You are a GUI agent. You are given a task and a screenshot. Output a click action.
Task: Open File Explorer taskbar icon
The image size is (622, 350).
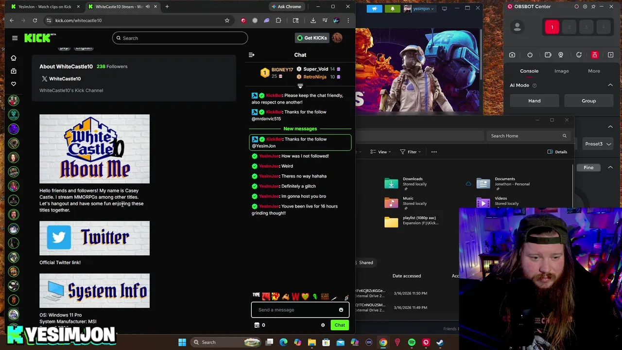[x=312, y=342]
